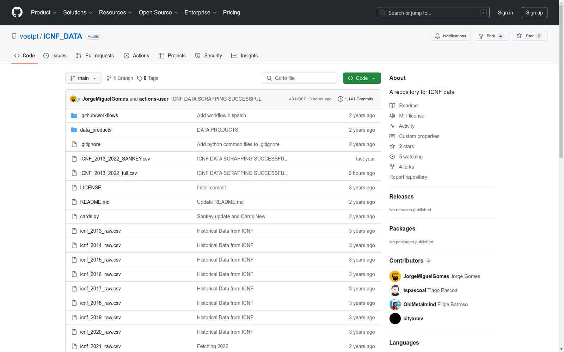Open the Releases heading link
This screenshot has width=564, height=352.
click(x=401, y=196)
